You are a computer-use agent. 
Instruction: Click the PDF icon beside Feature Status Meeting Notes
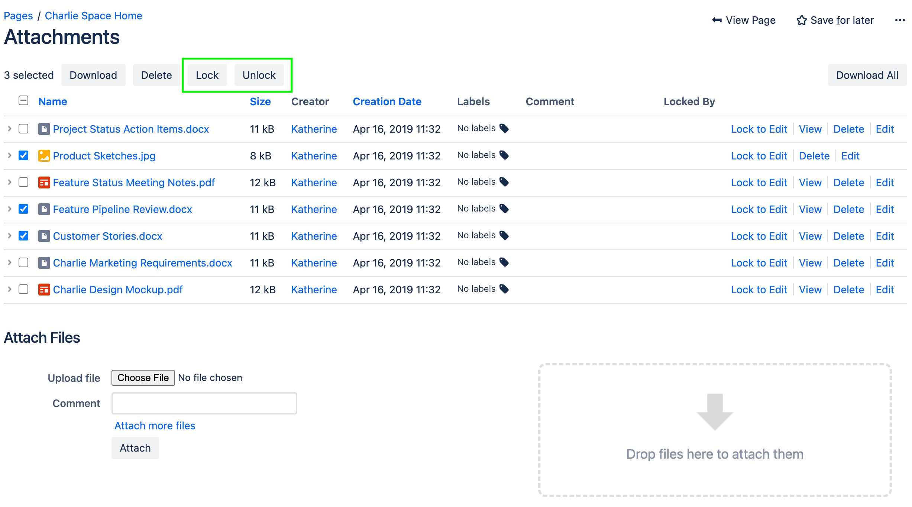[44, 183]
